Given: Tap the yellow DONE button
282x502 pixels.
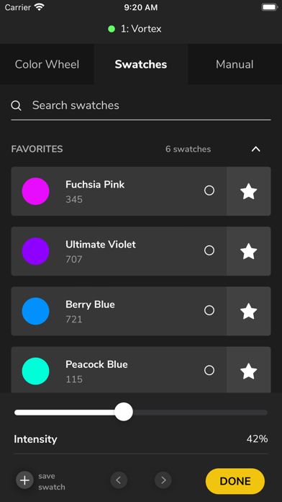Looking at the screenshot, I should pos(235,481).
